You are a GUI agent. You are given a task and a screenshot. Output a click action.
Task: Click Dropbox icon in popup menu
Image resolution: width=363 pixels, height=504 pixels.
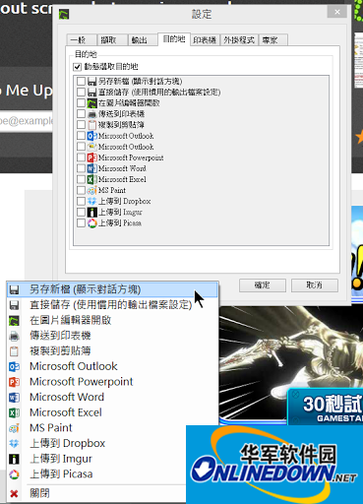tap(14, 443)
